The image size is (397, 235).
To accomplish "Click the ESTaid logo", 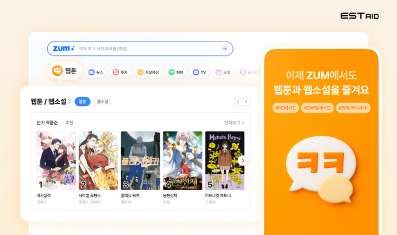I will click(360, 16).
